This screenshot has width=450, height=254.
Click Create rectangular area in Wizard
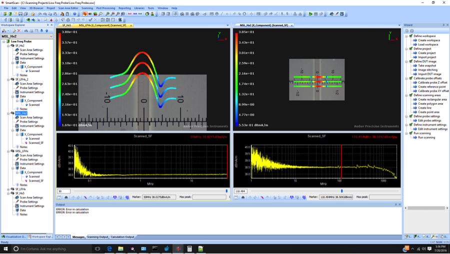click(x=432, y=100)
